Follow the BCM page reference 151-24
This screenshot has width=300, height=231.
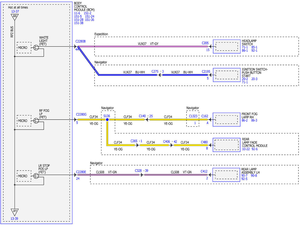coord(89,16)
